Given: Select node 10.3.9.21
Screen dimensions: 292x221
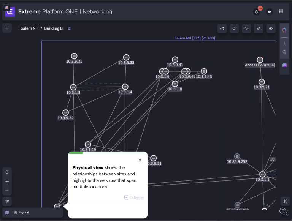Looking at the screenshot, I should click(262, 82).
